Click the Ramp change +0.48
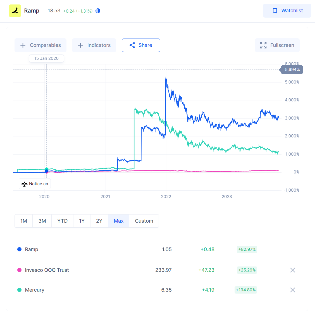315x312 pixels. click(x=207, y=249)
